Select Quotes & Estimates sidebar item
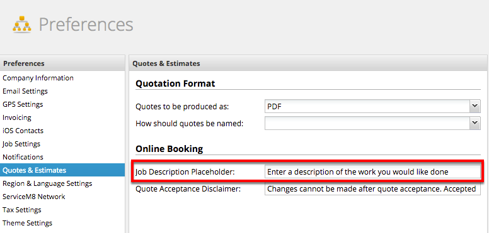Image resolution: width=489 pixels, height=233 pixels. (62, 170)
